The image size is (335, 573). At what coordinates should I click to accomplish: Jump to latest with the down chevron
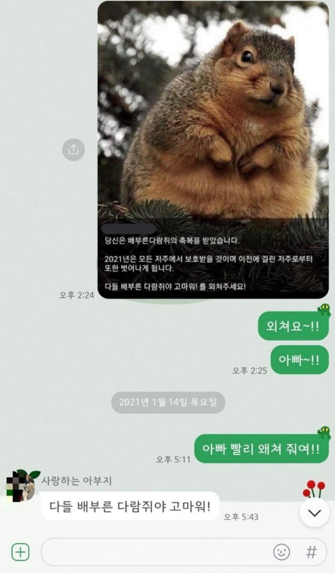pos(315,512)
